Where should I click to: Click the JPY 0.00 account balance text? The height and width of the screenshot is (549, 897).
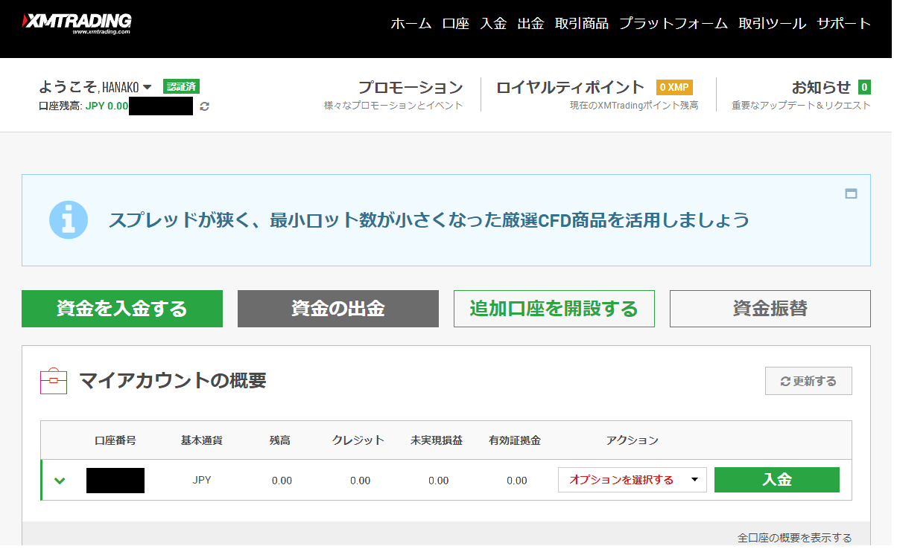(107, 106)
